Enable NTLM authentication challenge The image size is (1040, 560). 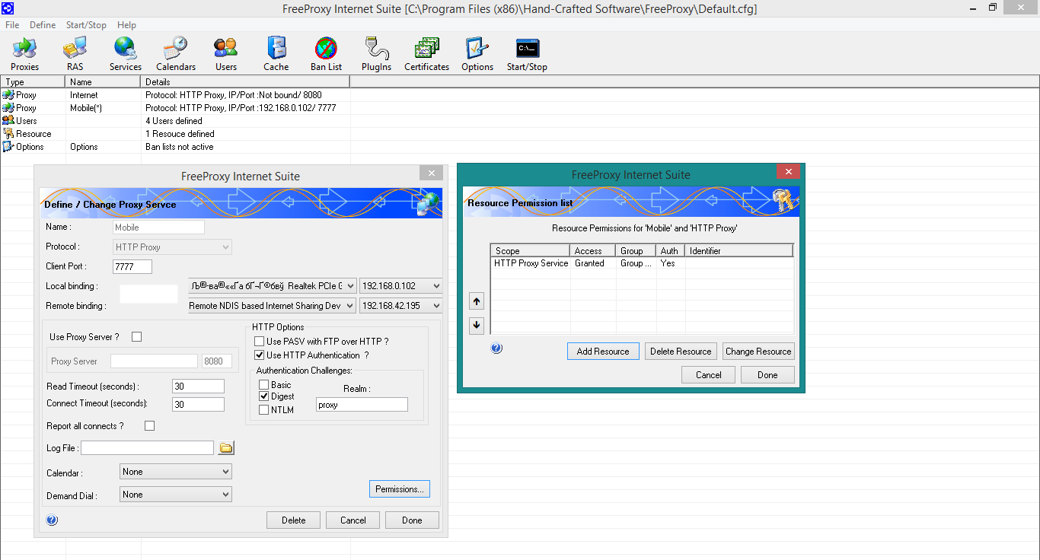(x=264, y=410)
